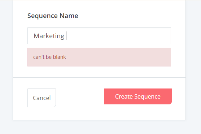Dismiss the dialog with the Cancel button
Viewport: 201px width, 134px height.
[41, 98]
